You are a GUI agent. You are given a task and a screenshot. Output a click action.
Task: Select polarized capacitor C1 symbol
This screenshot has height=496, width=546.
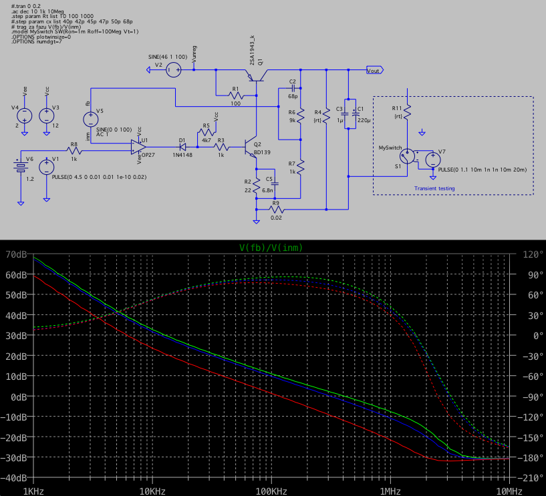click(356, 114)
